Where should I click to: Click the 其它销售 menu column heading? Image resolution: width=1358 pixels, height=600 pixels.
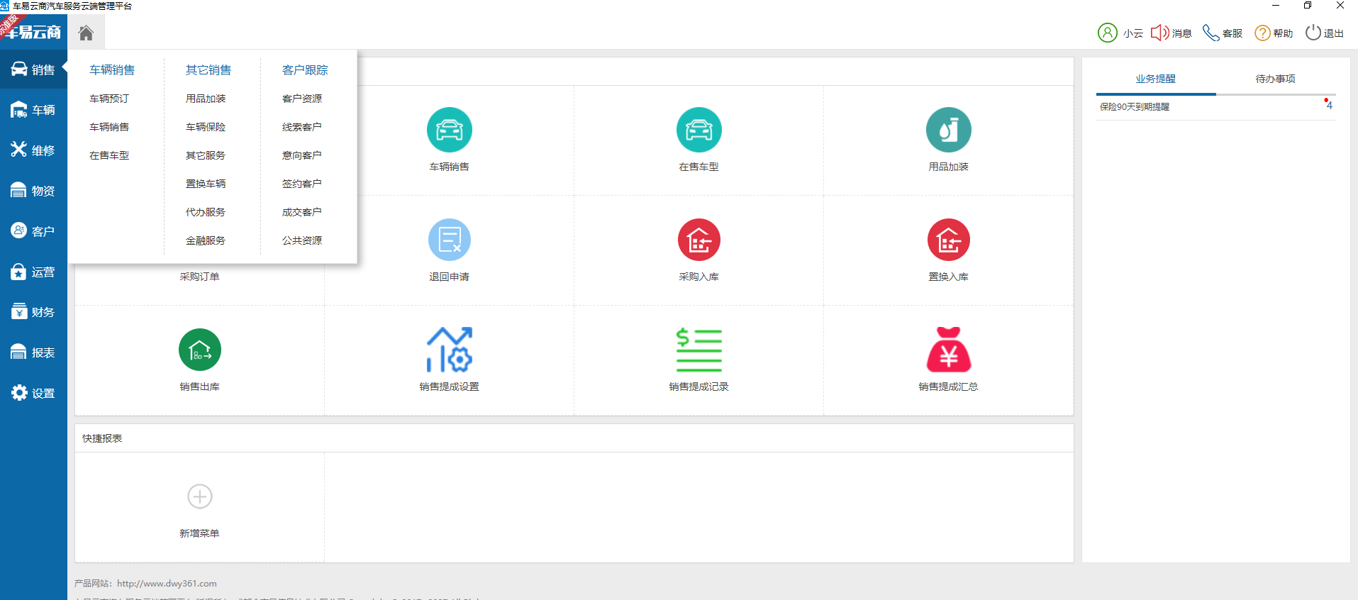(x=208, y=70)
